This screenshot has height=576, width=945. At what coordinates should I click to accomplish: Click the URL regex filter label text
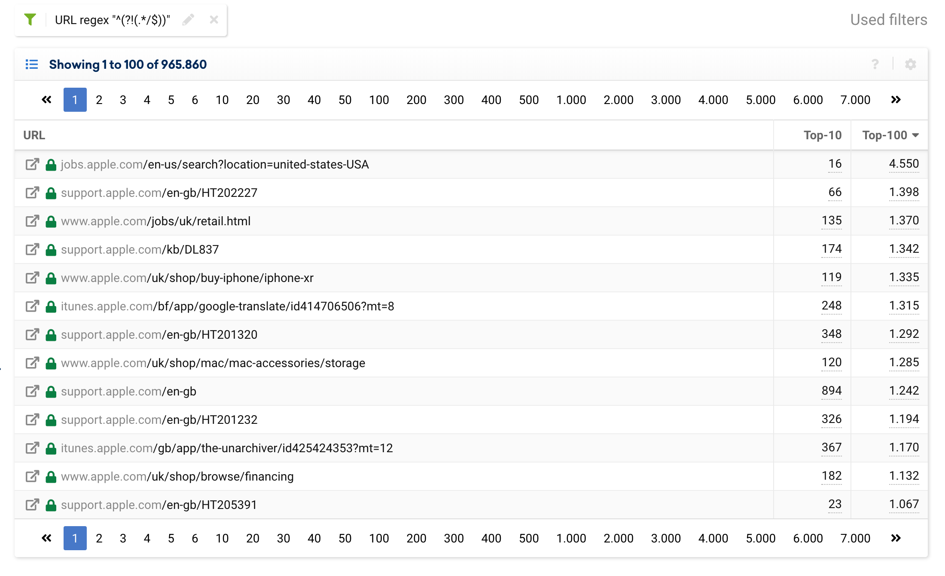[x=113, y=20]
